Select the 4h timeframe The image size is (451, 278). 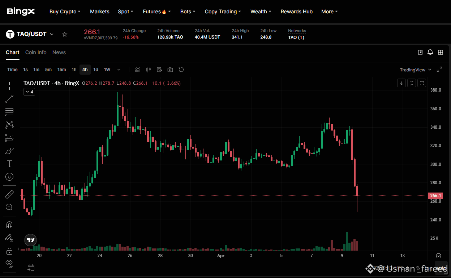tap(85, 70)
